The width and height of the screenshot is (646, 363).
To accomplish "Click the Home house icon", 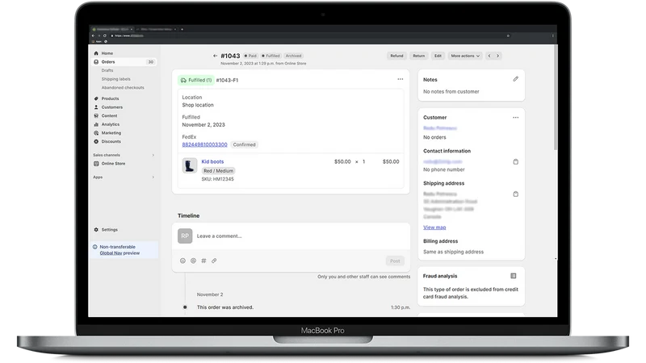I will (96, 53).
